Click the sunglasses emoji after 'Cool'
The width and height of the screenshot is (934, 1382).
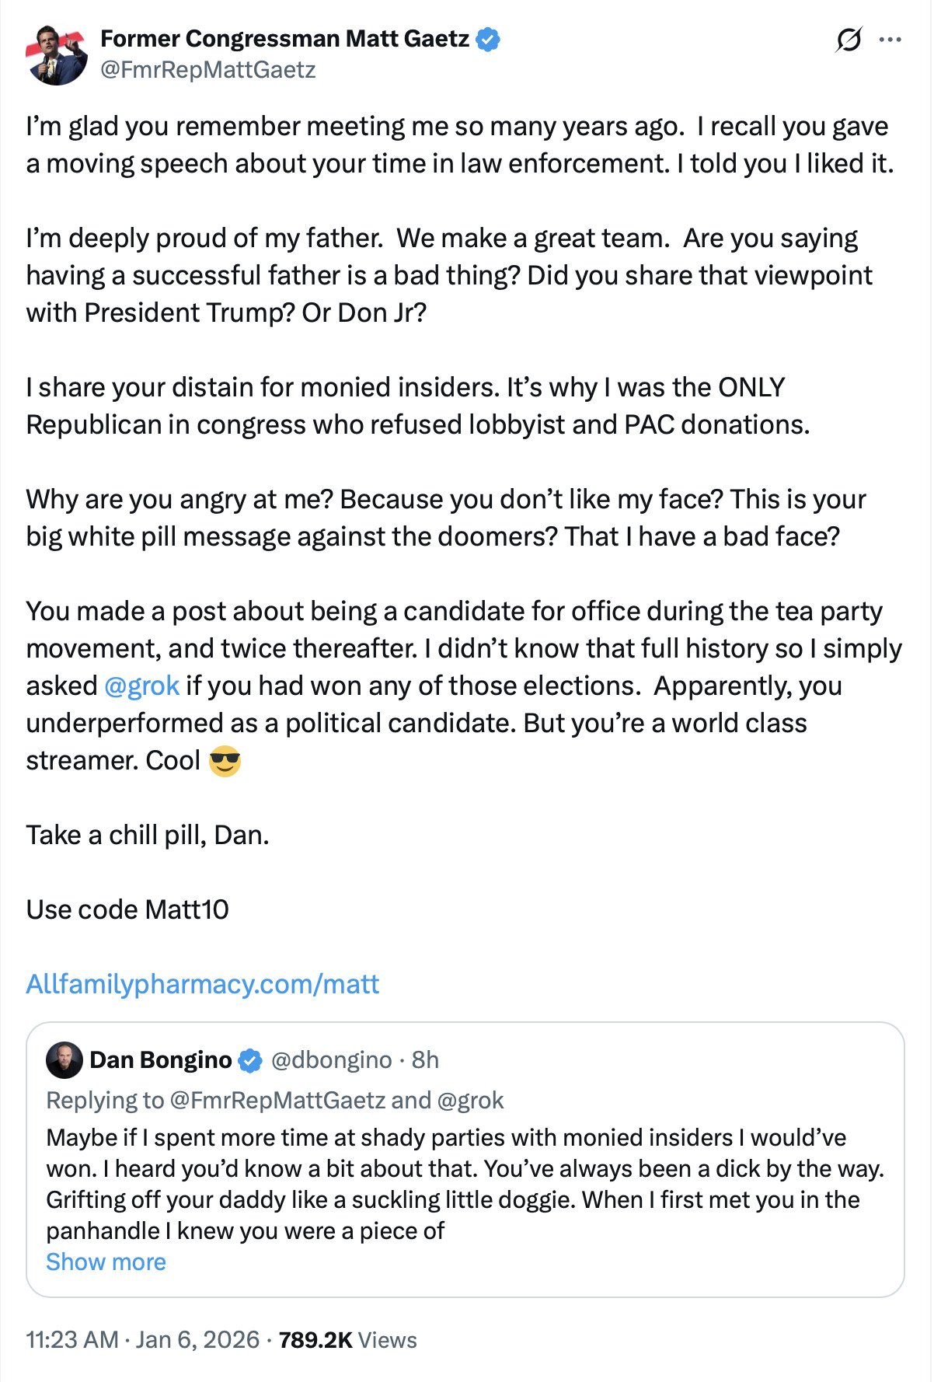pos(225,761)
